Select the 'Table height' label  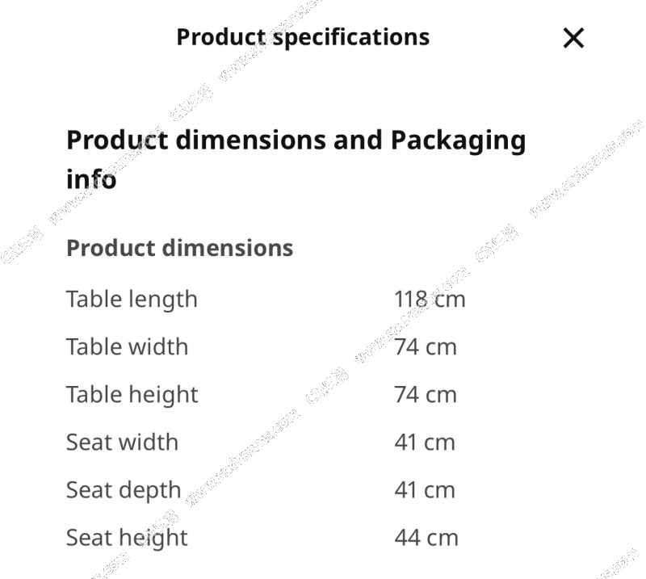[x=132, y=395]
